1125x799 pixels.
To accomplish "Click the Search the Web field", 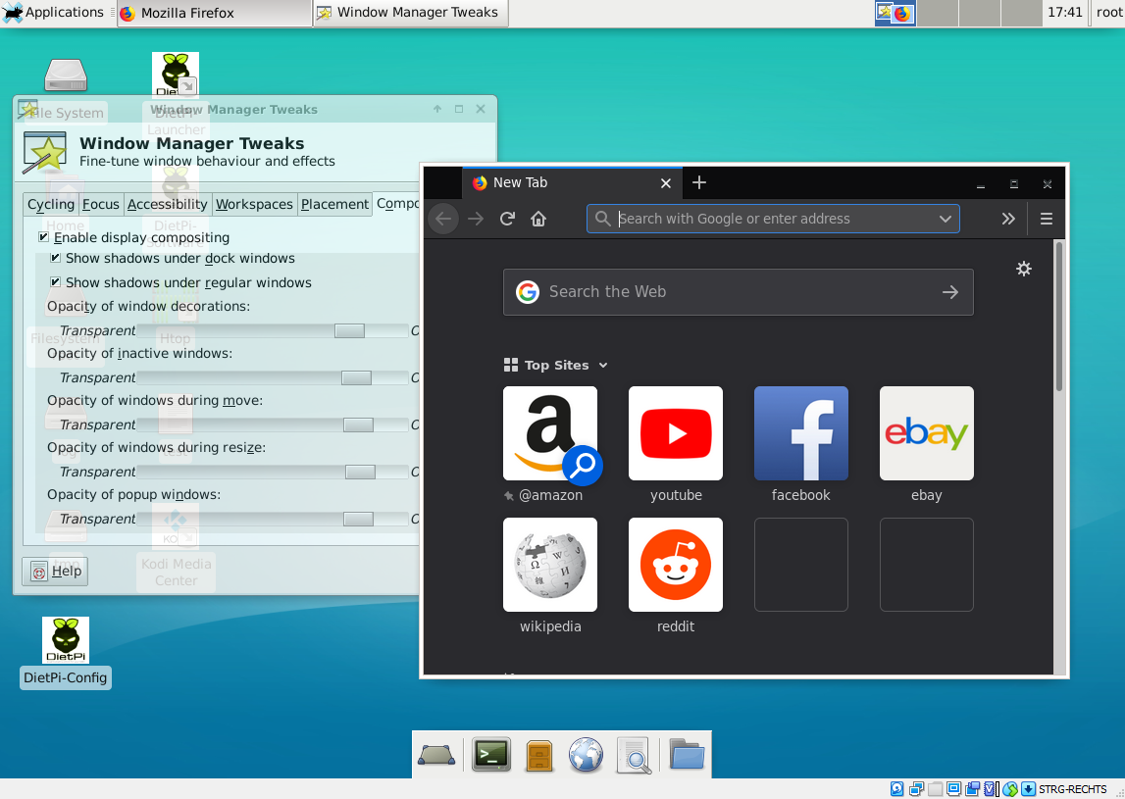I will [738, 292].
